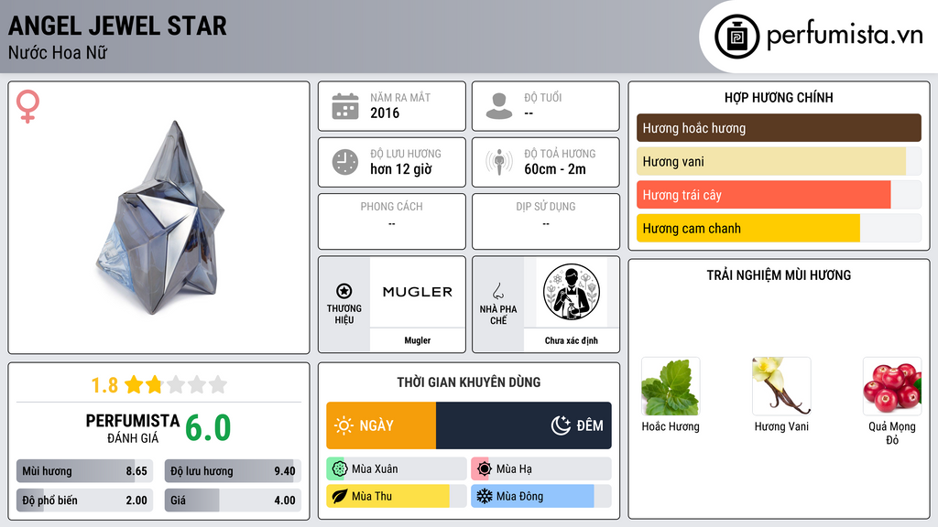Image resolution: width=938 pixels, height=527 pixels.
Task: Click the perfumista.vn perfume bottle logo icon
Action: pyautogui.click(x=736, y=37)
